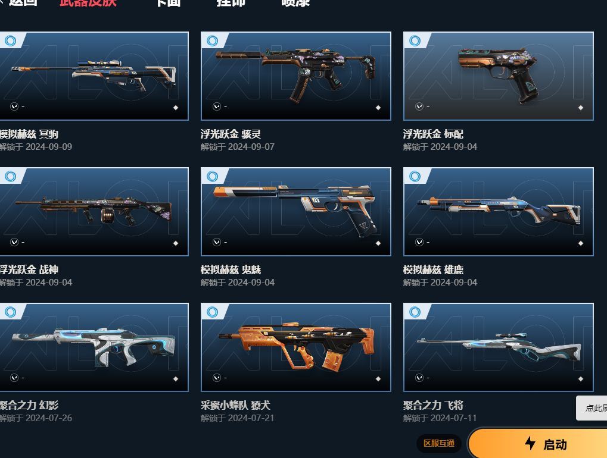Click the diamond tier icon on 模拟赫兹 雄鹿 card

pyautogui.click(x=581, y=243)
